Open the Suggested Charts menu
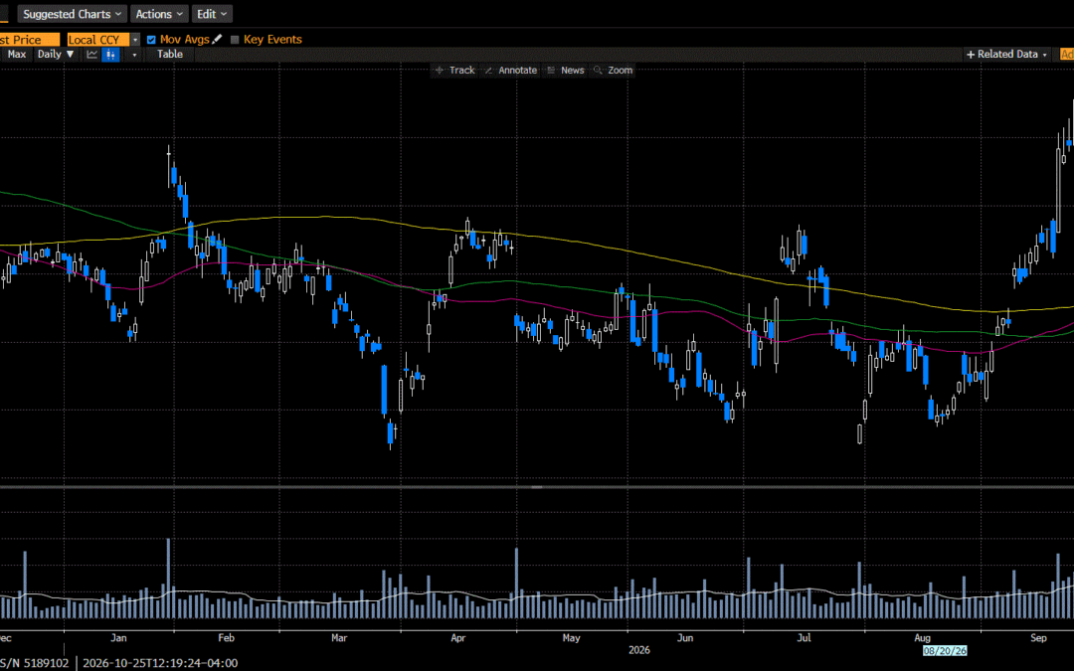 click(72, 14)
